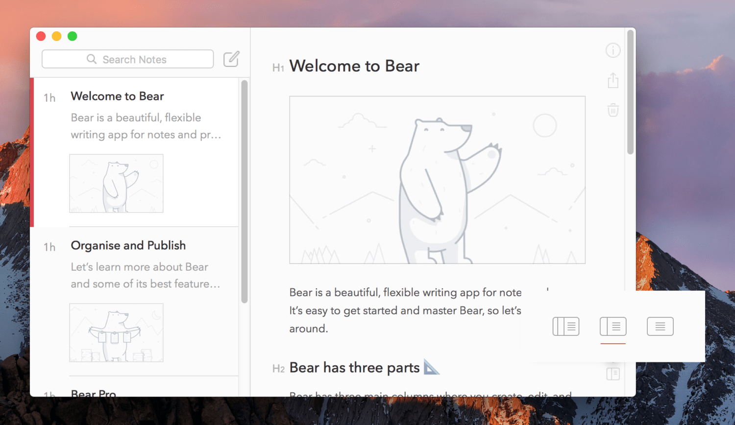Click the ruler emoji beside heading
735x425 pixels.
(x=431, y=367)
